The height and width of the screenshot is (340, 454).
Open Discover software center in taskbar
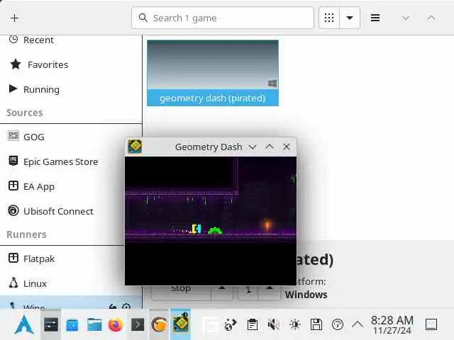point(72,325)
